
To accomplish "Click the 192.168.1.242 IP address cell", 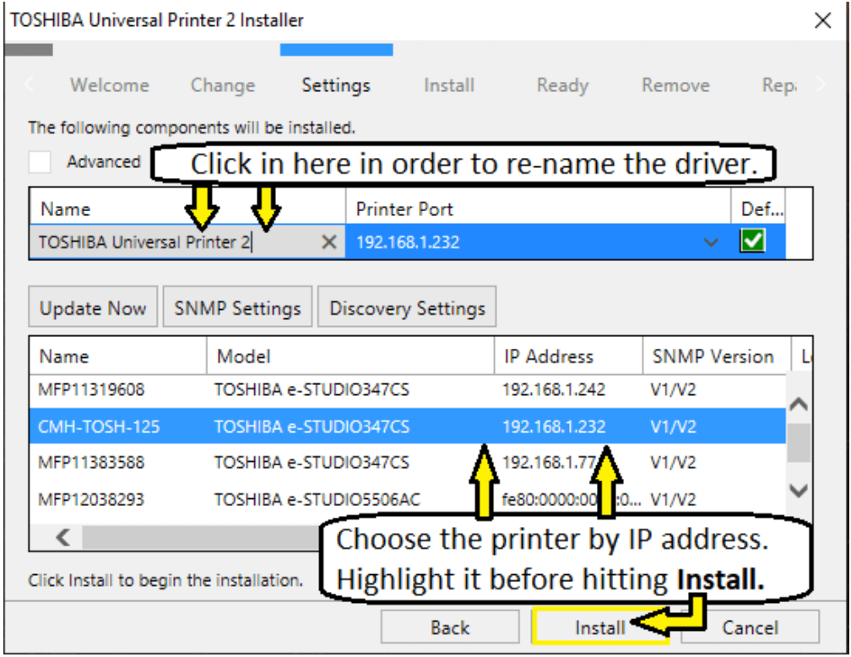I will pos(554,390).
